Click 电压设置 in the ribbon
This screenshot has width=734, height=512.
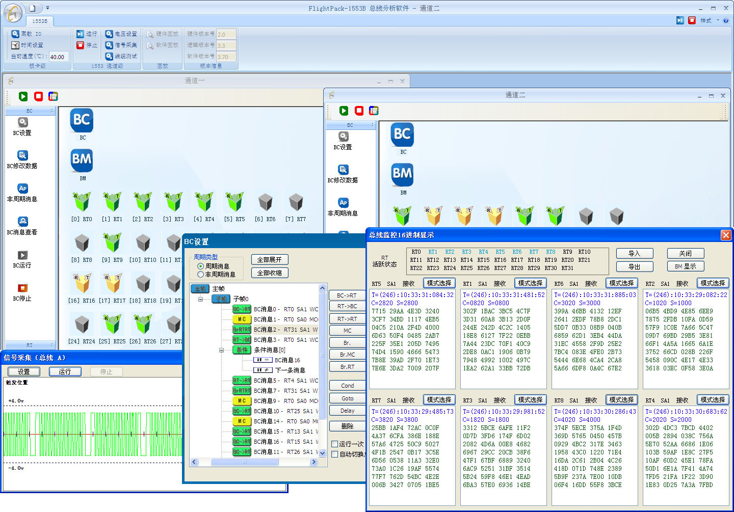tap(121, 34)
